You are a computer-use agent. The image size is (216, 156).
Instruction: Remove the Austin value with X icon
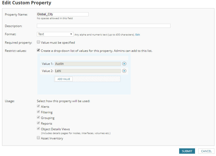tap(124, 64)
